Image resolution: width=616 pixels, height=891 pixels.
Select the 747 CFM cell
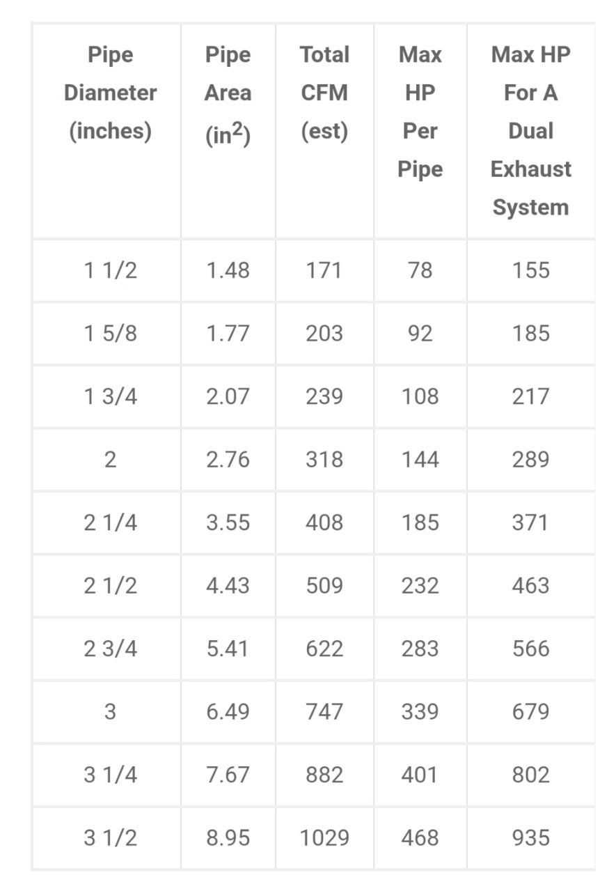(324, 712)
